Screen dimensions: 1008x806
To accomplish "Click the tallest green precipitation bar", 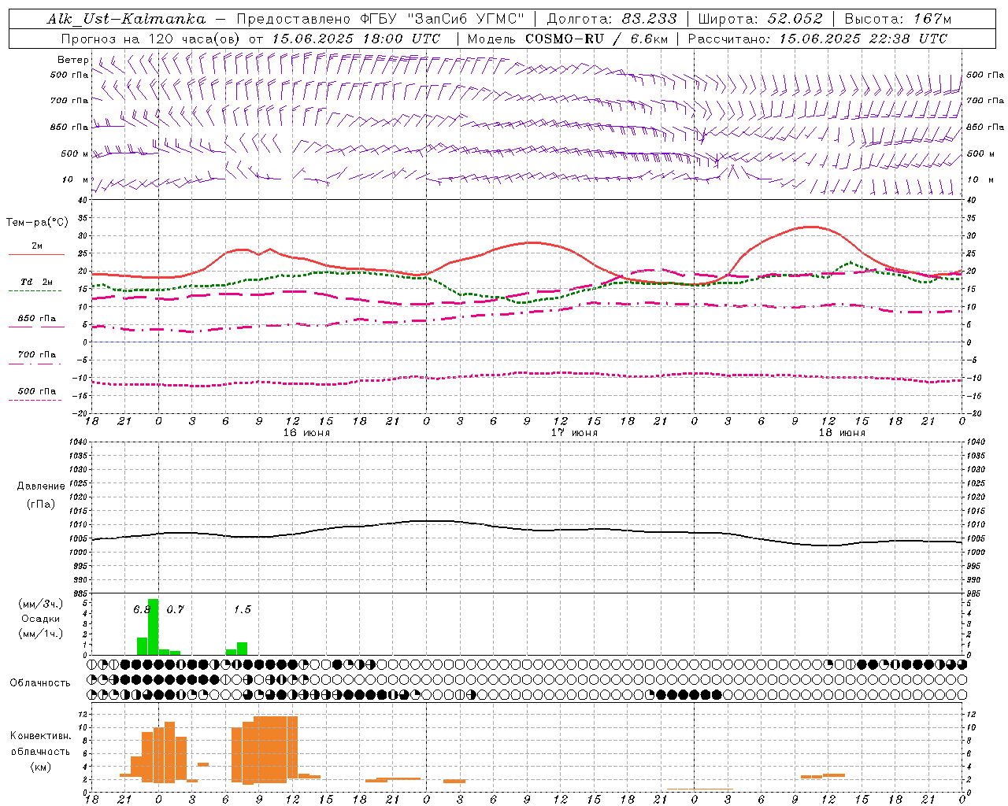I will click(x=153, y=627).
